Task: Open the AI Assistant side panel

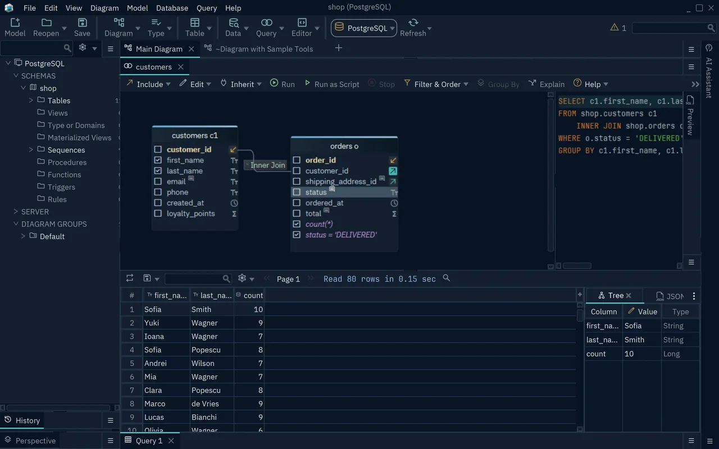Action: 709,71
